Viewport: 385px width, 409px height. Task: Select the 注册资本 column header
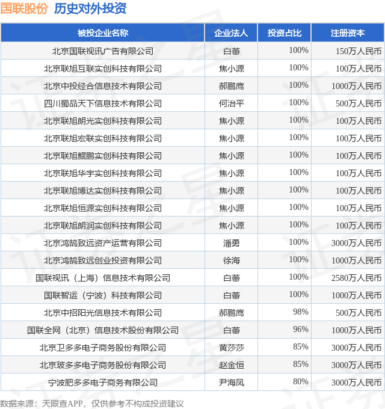[x=348, y=33]
